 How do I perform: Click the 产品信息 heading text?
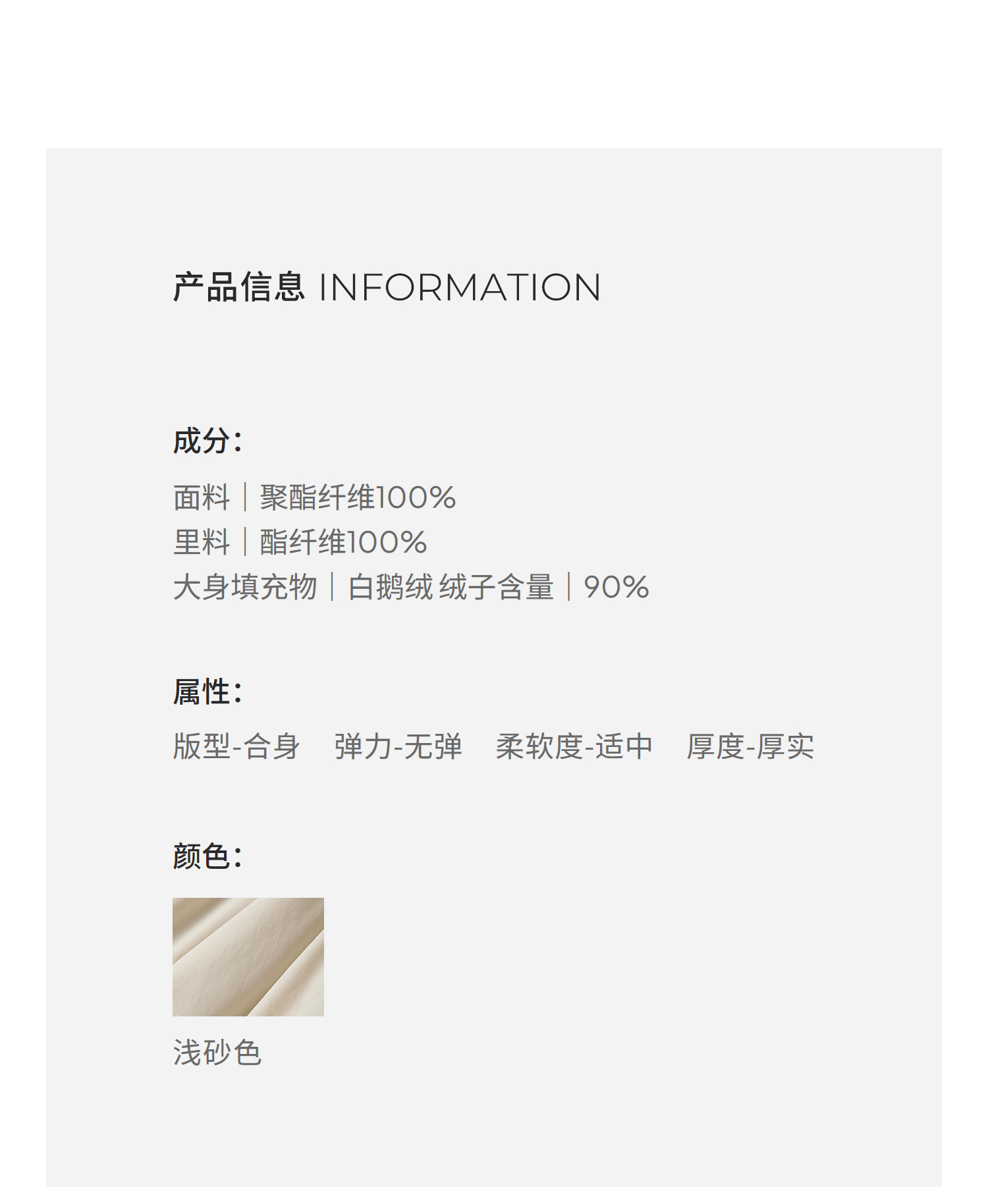(238, 287)
